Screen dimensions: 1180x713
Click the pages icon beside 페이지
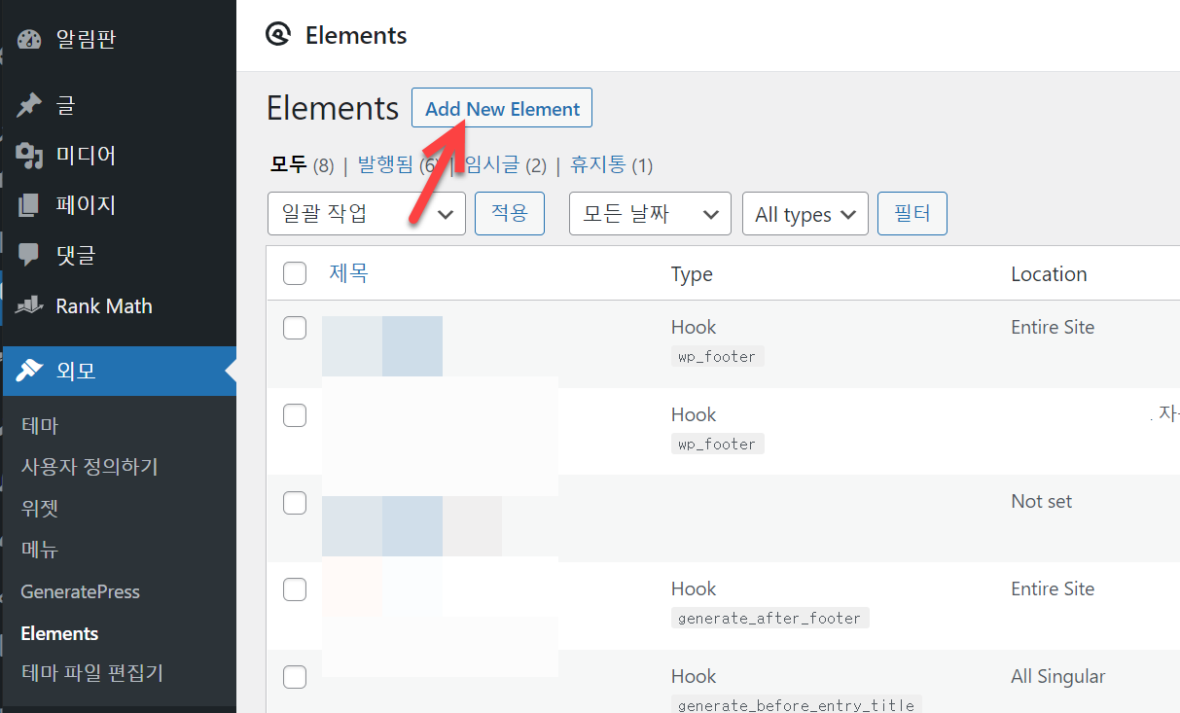pyautogui.click(x=30, y=205)
